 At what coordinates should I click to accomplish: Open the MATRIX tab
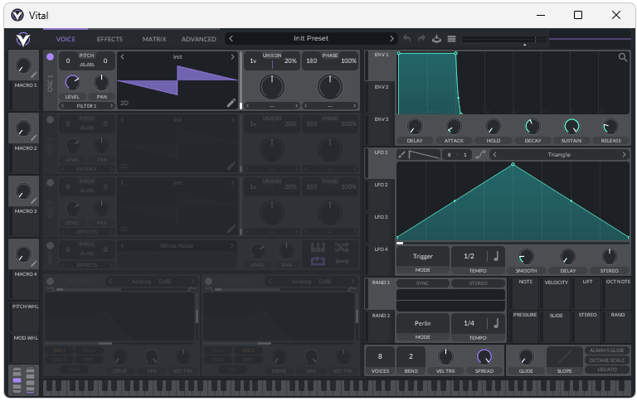[x=154, y=39]
